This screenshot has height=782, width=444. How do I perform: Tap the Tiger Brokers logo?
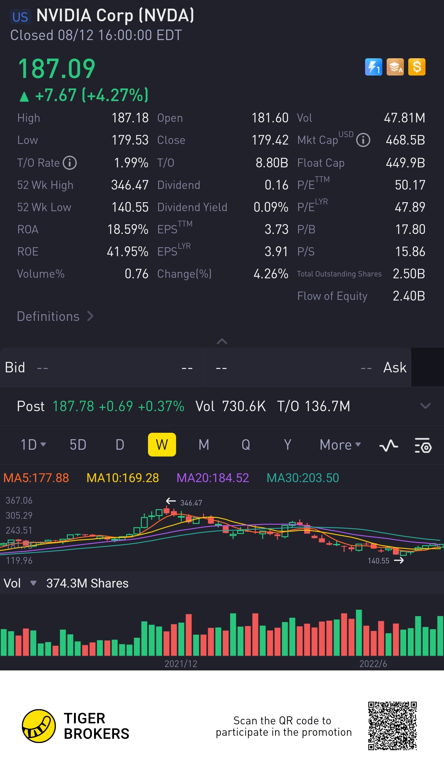click(x=76, y=726)
